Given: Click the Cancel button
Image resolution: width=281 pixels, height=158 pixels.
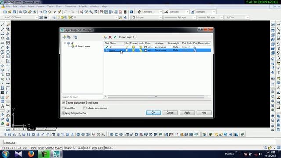Looking at the screenshot, I should tap(170, 113).
